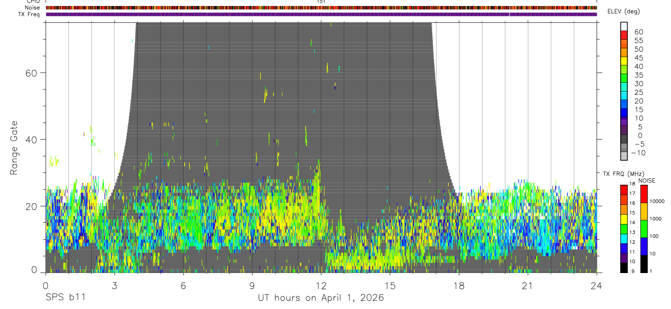Select the red segment of the NOISE color bar
The height and width of the screenshot is (309, 671).
pos(644,194)
